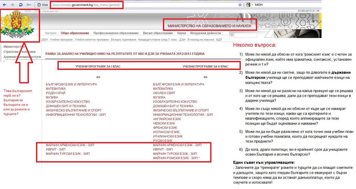The width and height of the screenshot is (356, 189).
Task: Open the ИСПАНСКИ ЕЗИК programme link
Action: coord(166,132)
